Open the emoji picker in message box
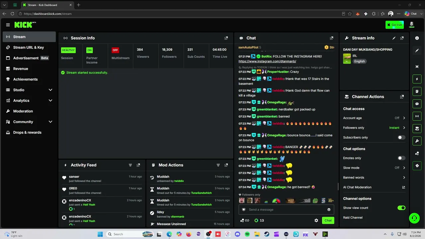Viewport: 425px width, 239px height. click(x=329, y=210)
